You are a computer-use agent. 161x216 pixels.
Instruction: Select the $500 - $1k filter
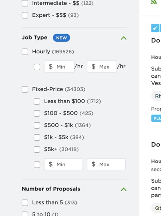tap(37, 125)
